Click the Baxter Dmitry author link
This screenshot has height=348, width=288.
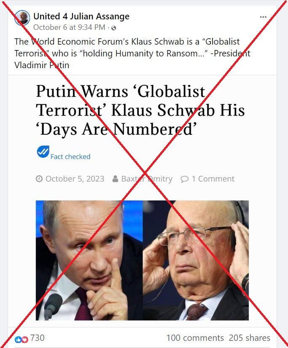point(147,179)
